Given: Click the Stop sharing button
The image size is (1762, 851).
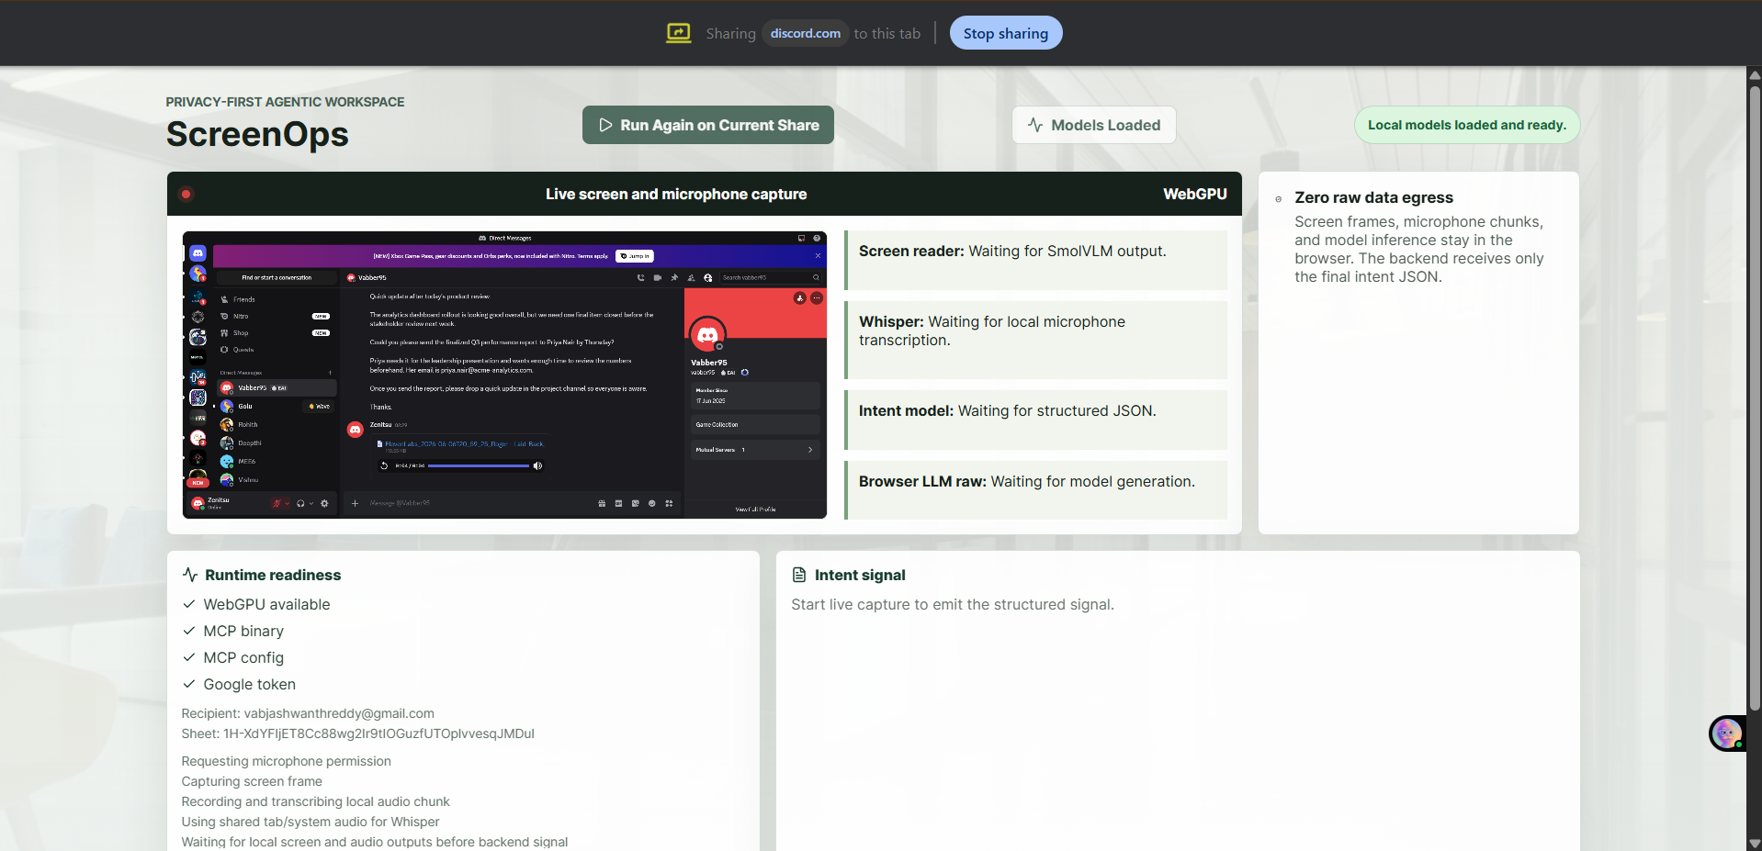Looking at the screenshot, I should (1005, 33).
